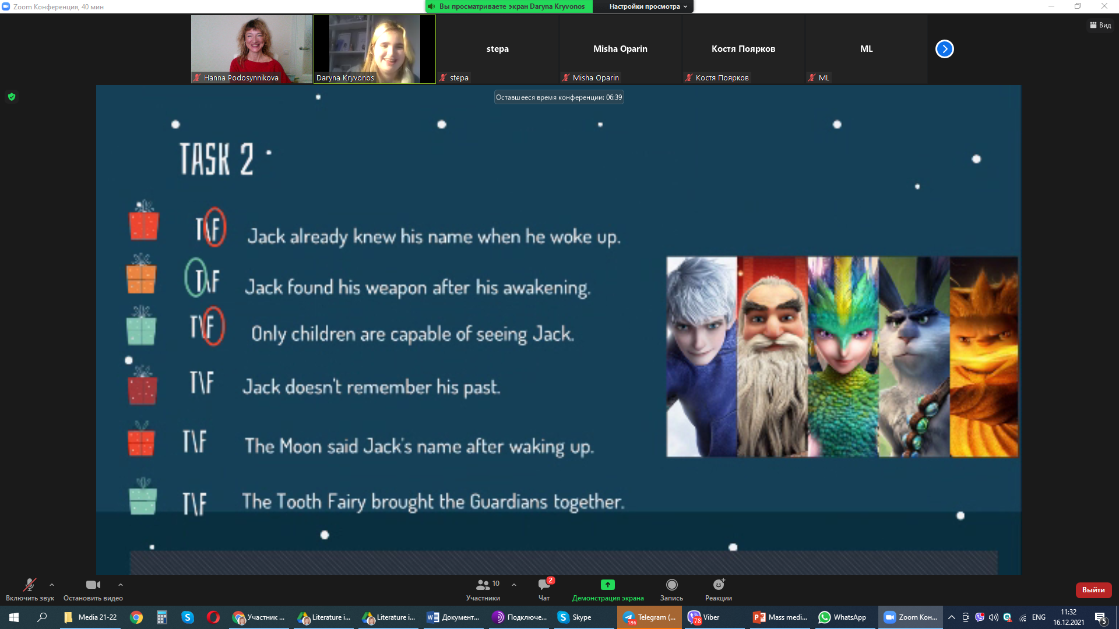Screen dimensions: 1119x629
Task: Open the Chat panel
Action: click(x=544, y=585)
